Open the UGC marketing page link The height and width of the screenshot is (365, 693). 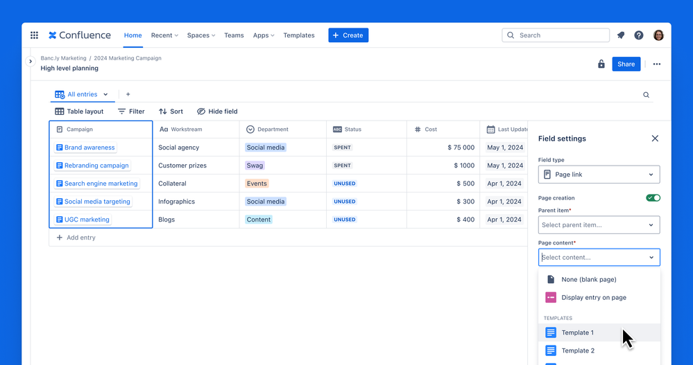pos(83,220)
